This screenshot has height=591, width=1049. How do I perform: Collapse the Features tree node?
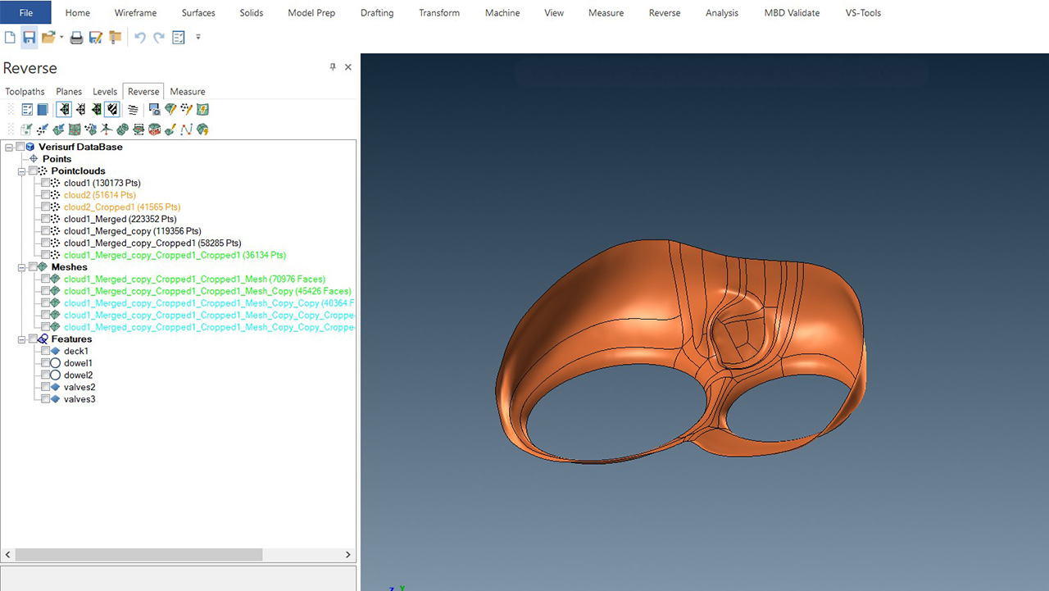[21, 339]
